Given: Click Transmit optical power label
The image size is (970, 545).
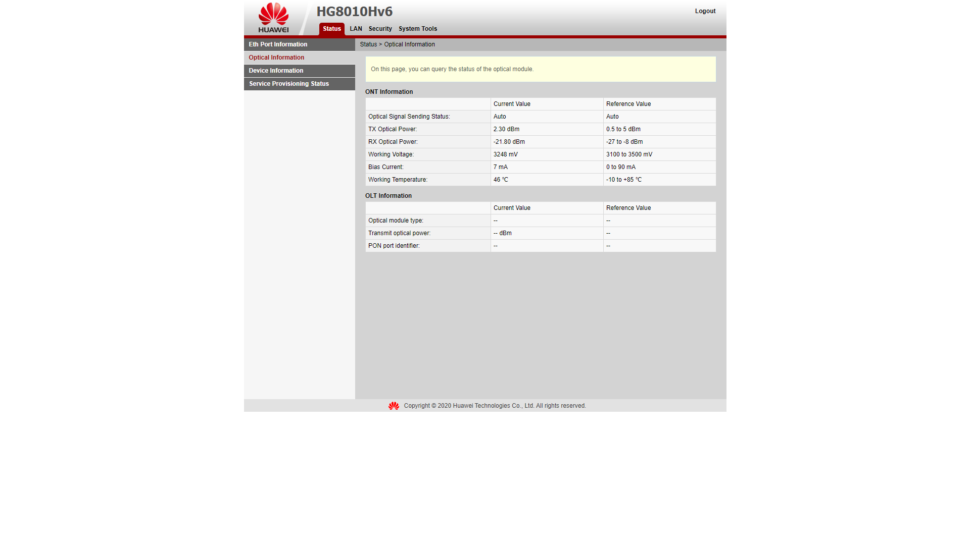Looking at the screenshot, I should coord(399,233).
